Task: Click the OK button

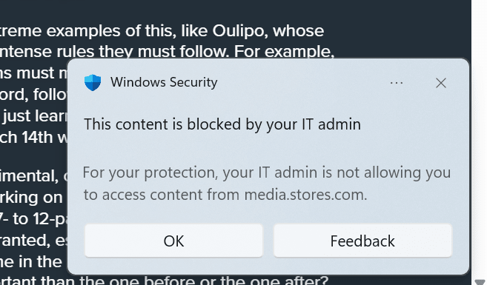Action: click(x=173, y=241)
